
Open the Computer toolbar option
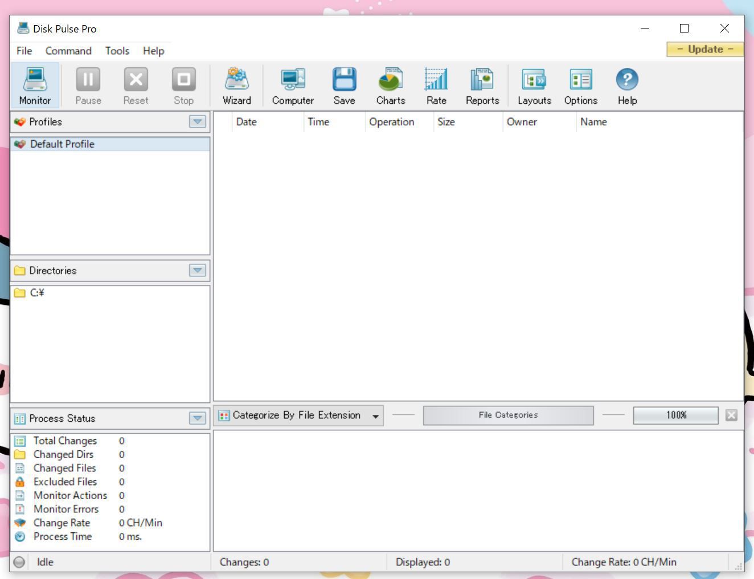293,85
